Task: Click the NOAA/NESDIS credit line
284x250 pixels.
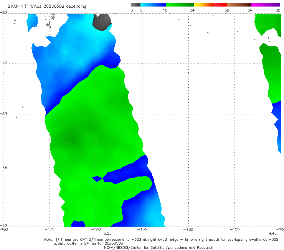Action: tap(159, 248)
